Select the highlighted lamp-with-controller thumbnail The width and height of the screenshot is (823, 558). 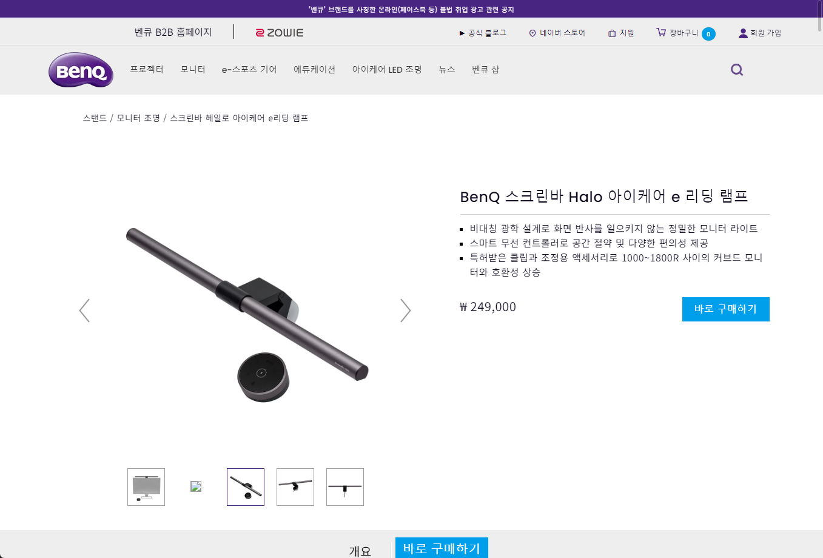[x=246, y=487]
